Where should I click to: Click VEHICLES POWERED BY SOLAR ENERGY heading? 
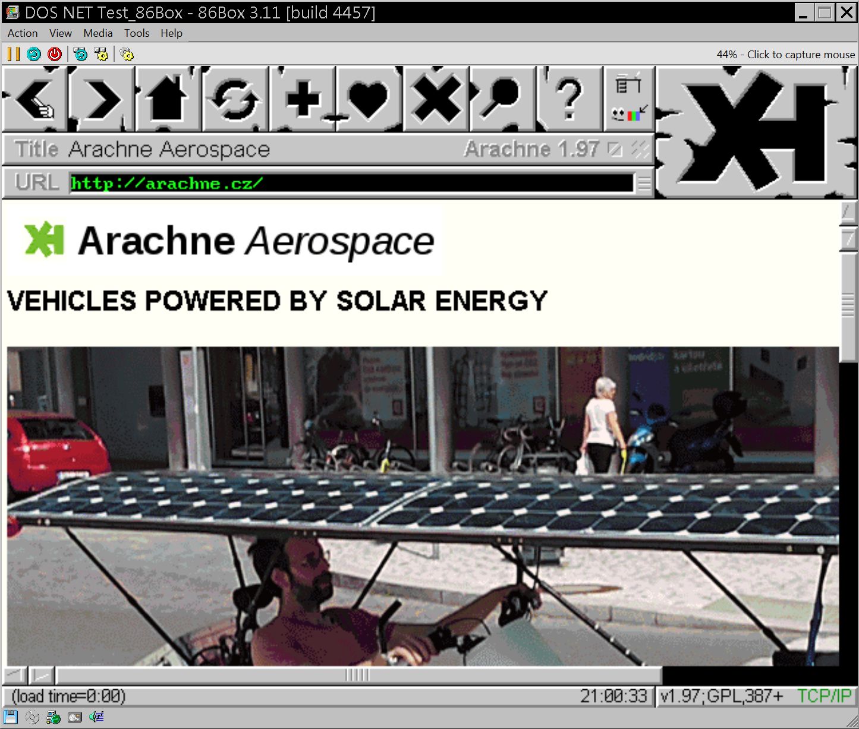point(277,301)
